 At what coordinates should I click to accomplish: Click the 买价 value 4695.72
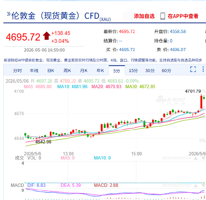[127, 50]
